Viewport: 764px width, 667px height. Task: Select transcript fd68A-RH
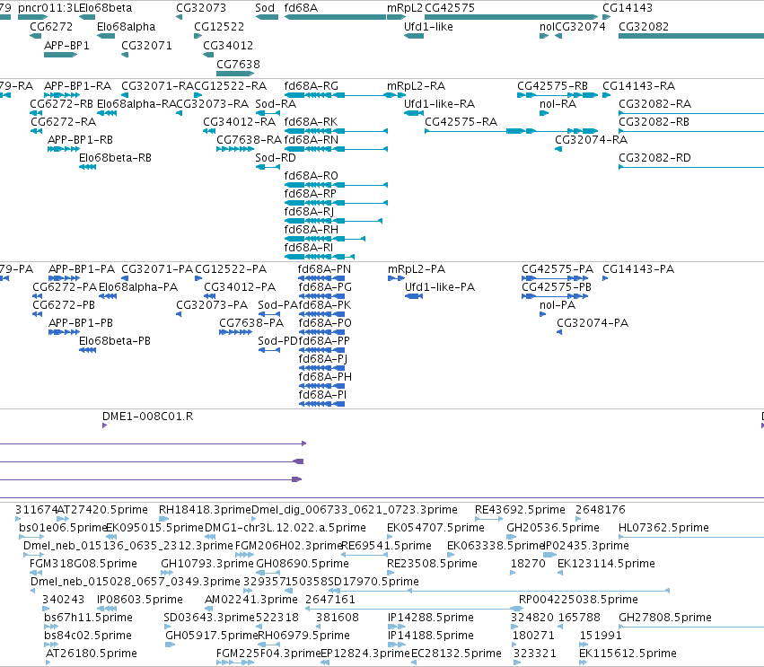click(311, 230)
